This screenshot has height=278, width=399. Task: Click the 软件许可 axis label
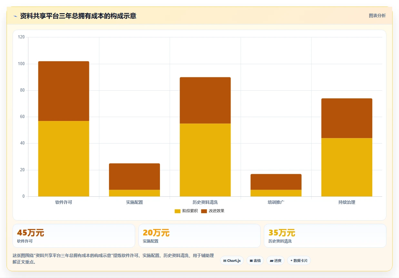click(64, 203)
